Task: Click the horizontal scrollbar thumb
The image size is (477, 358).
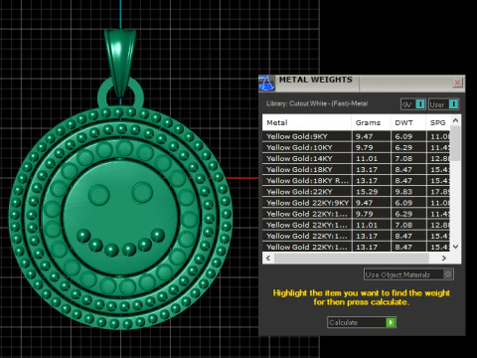Action: [352, 258]
